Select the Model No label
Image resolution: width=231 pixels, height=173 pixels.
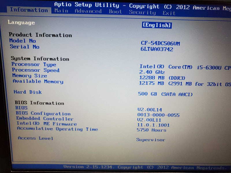tap(23, 41)
